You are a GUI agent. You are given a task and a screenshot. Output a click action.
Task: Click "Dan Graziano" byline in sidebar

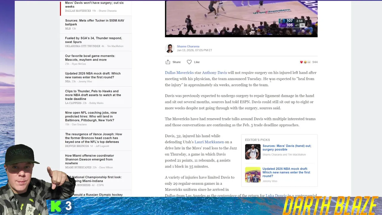pyautogui.click(x=79, y=125)
